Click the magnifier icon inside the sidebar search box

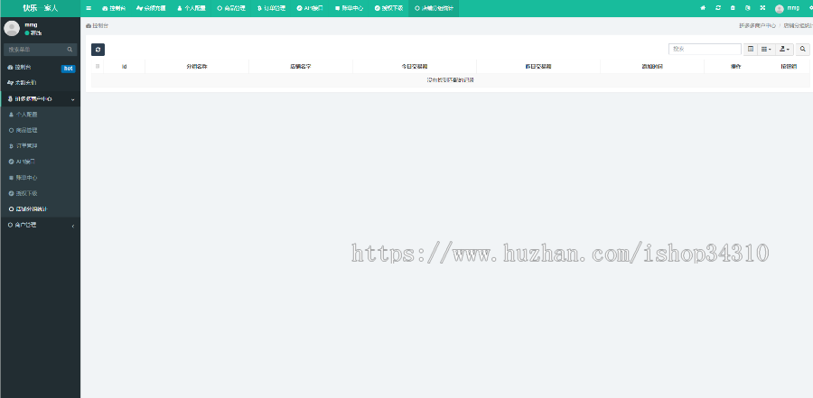click(x=70, y=50)
